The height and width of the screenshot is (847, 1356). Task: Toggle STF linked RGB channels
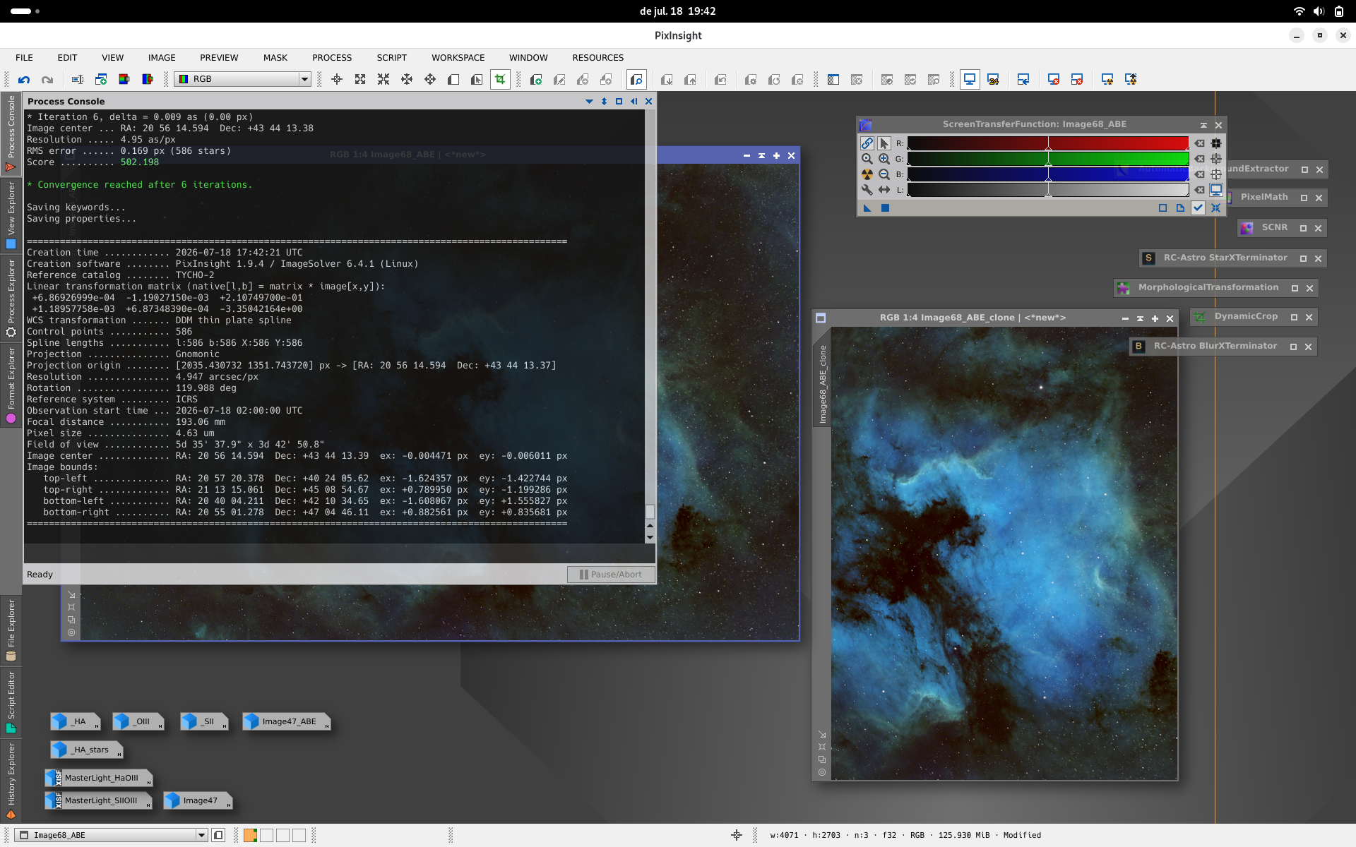pos(867,143)
